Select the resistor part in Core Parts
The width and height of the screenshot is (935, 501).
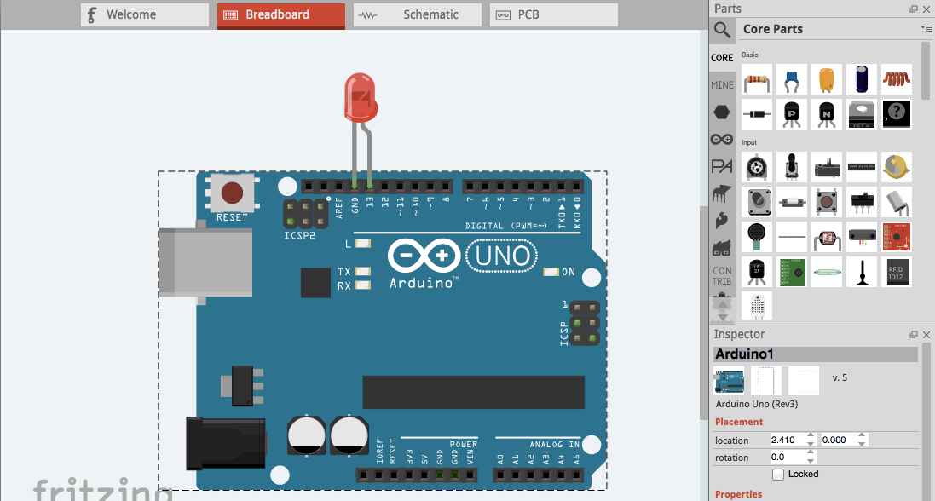757,79
